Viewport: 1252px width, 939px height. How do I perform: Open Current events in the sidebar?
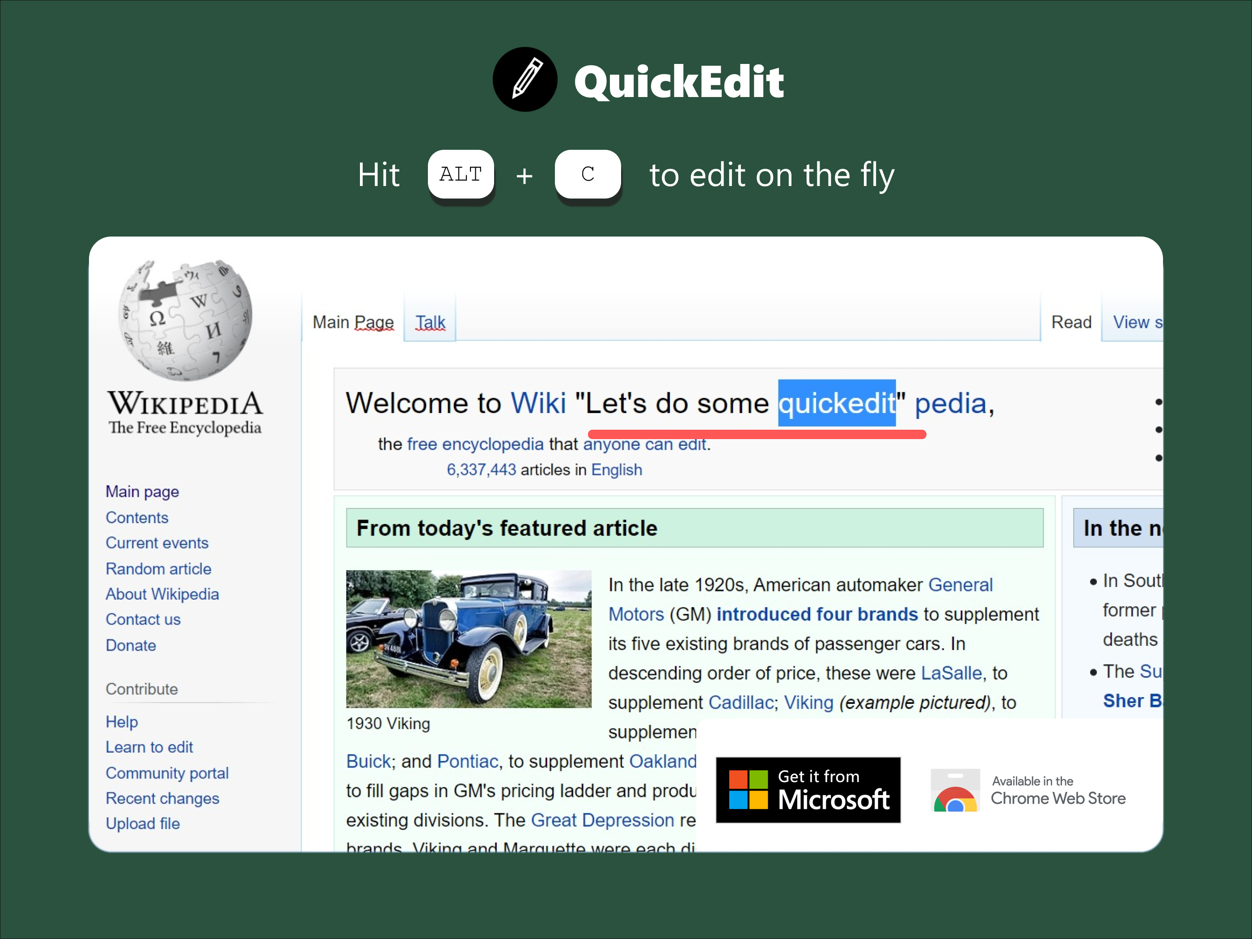point(157,543)
